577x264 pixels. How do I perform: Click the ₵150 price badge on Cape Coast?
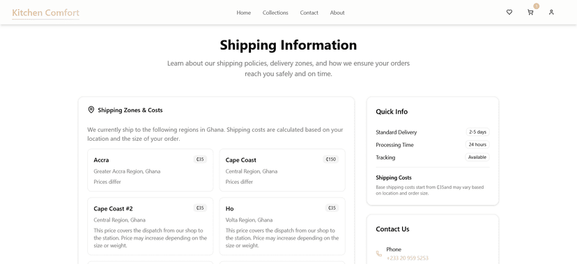[331, 160]
